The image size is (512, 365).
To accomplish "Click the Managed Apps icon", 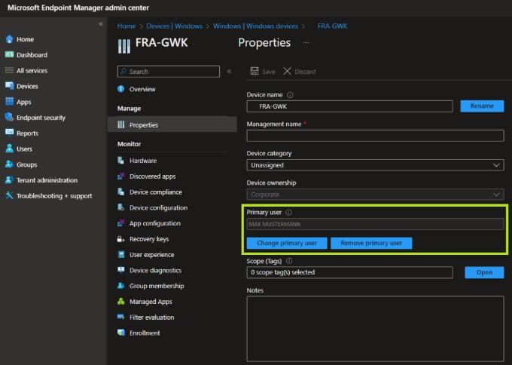I will tap(121, 302).
